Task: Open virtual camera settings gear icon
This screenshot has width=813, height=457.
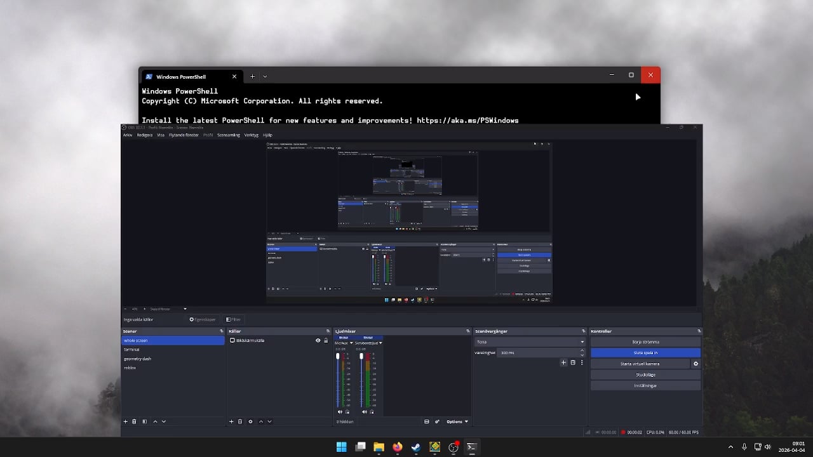Action: 695,364
